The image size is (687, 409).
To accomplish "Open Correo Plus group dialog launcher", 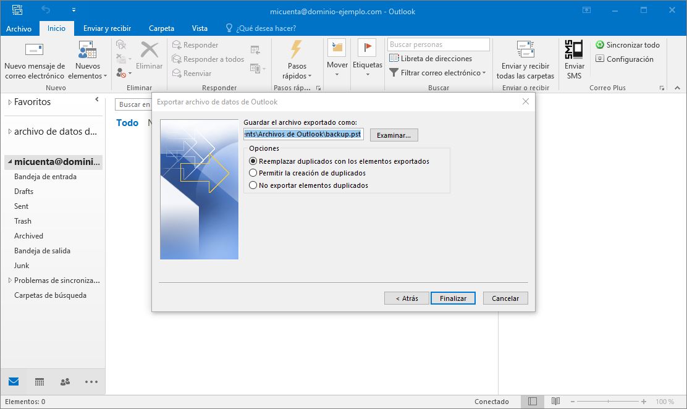I will [x=662, y=88].
